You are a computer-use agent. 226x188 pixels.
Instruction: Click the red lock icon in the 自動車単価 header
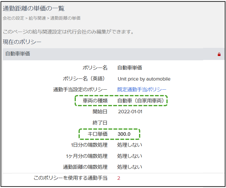coord(219,54)
